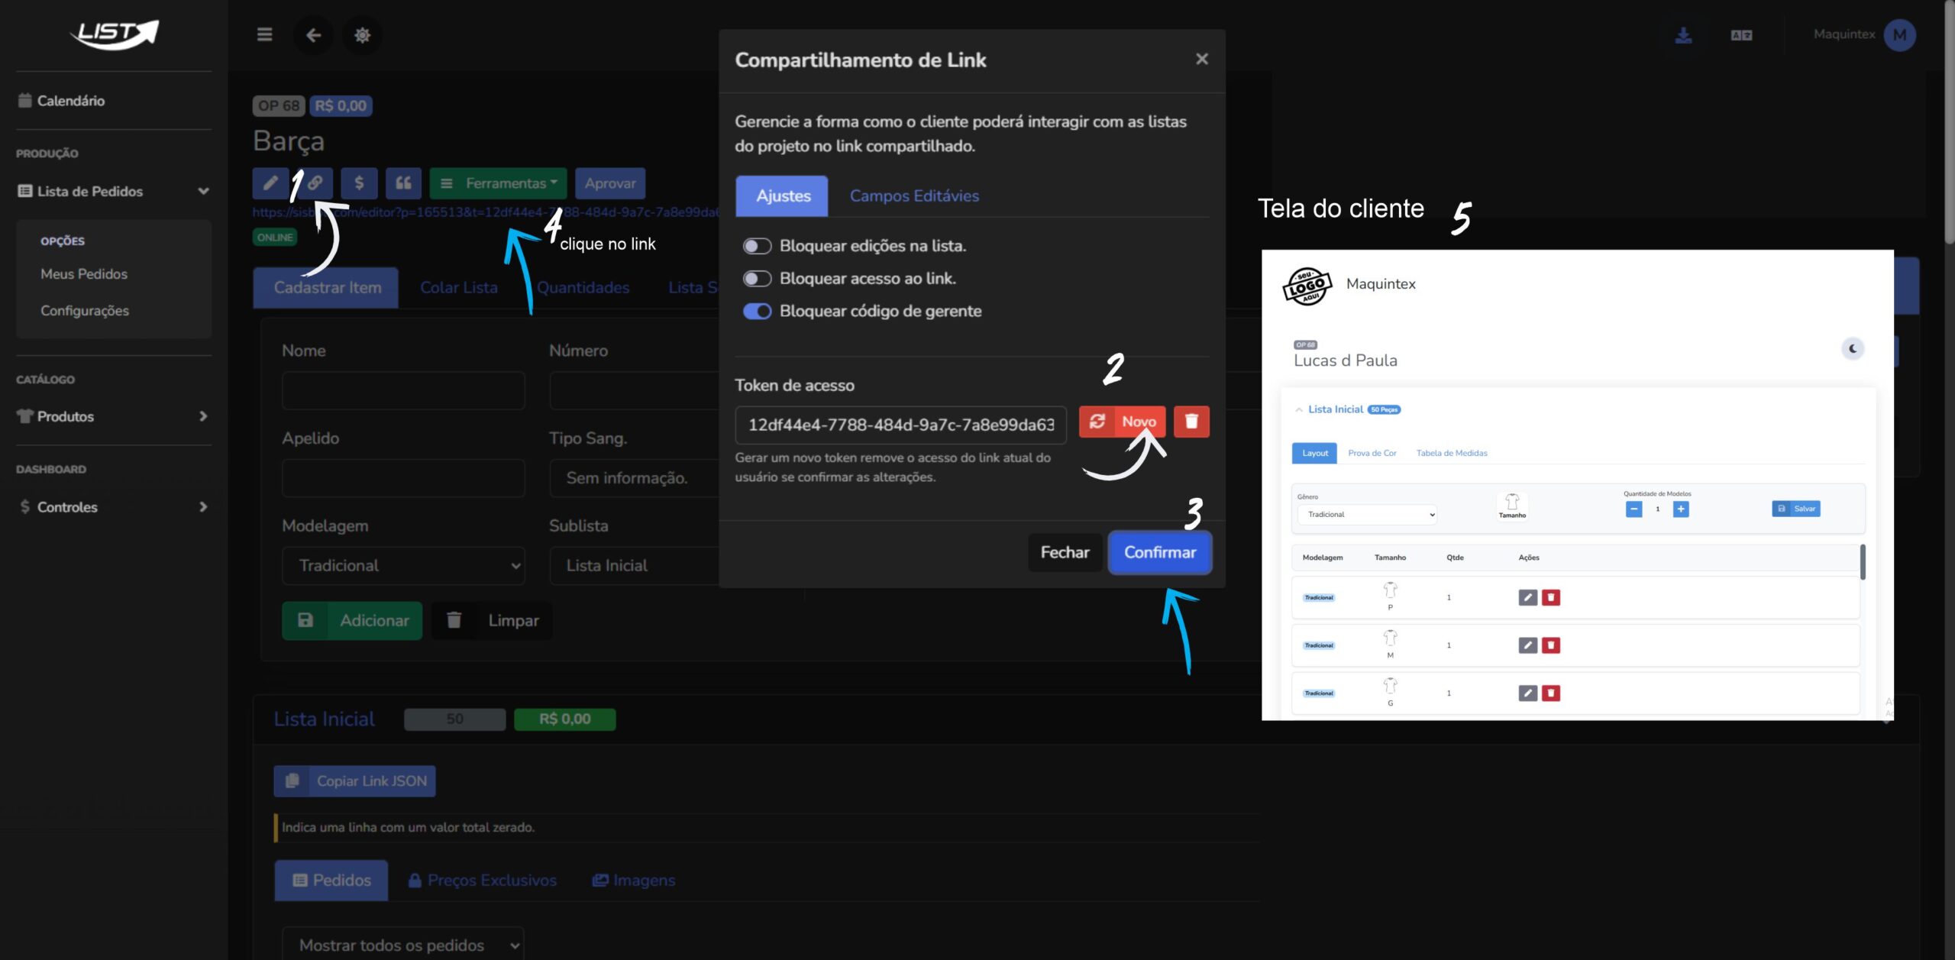Open the Colar Lista tab

[458, 288]
